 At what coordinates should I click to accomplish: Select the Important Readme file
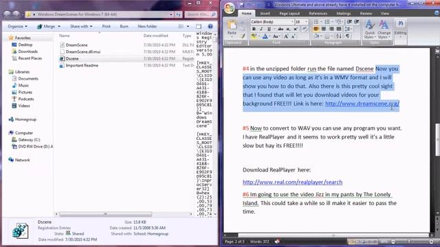pyautogui.click(x=82, y=65)
